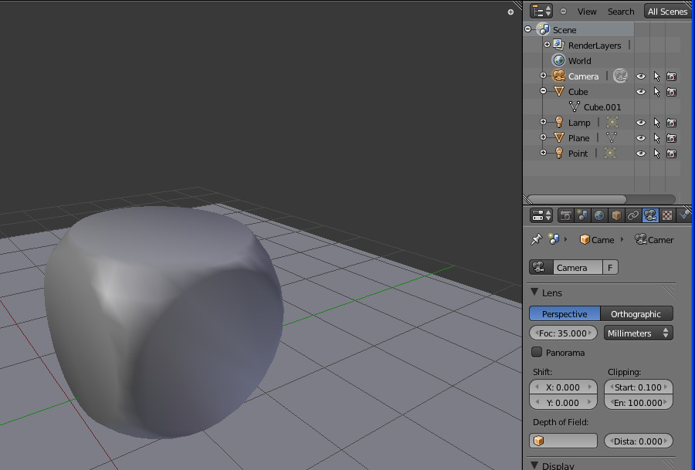
Task: Open the Properties editor type selector
Action: point(541,216)
